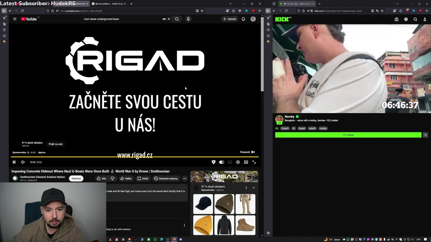Select the navy cap product thumbnail
This screenshot has height=242, width=431.
[x=203, y=204]
